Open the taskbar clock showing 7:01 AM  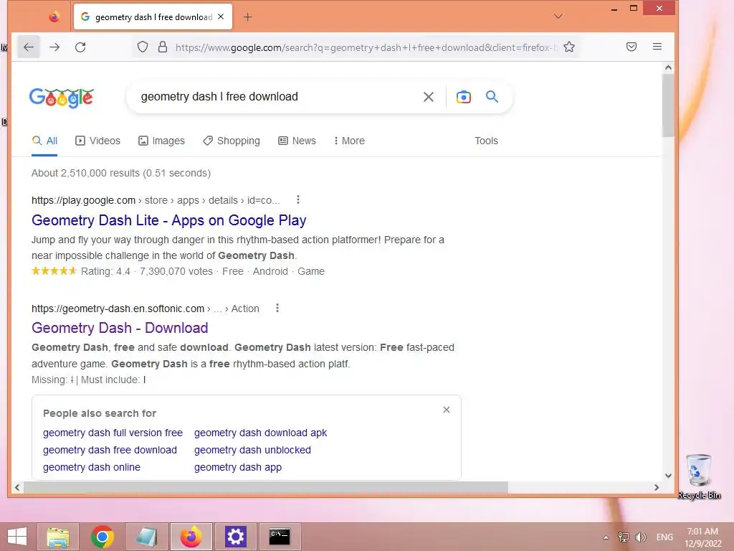[702, 537]
